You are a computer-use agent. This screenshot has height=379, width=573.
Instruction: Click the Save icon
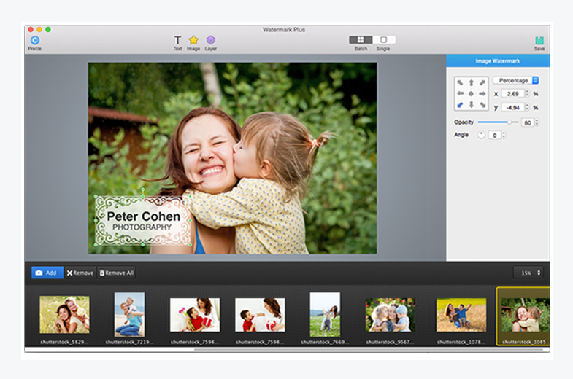pos(539,41)
